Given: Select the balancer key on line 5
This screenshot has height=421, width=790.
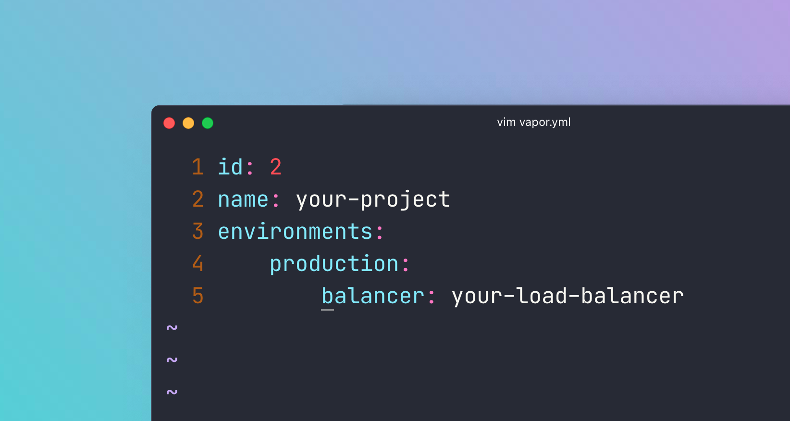Looking at the screenshot, I should (x=373, y=297).
